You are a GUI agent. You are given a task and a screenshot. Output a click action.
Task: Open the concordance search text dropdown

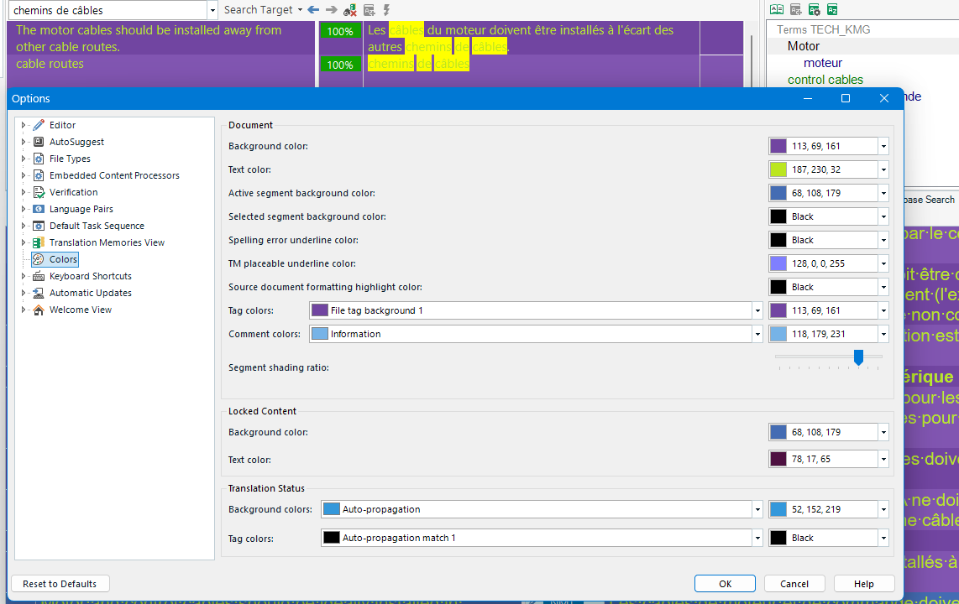click(212, 10)
